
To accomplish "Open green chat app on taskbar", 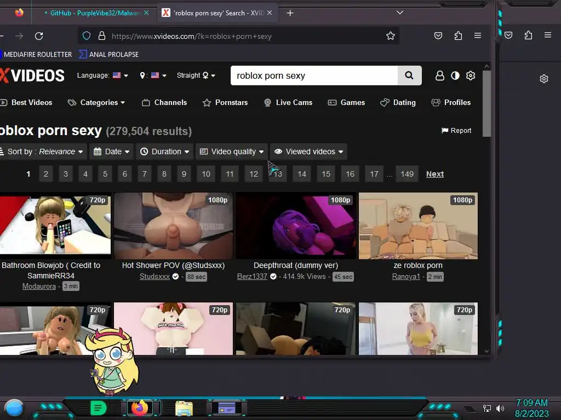I will point(99,408).
